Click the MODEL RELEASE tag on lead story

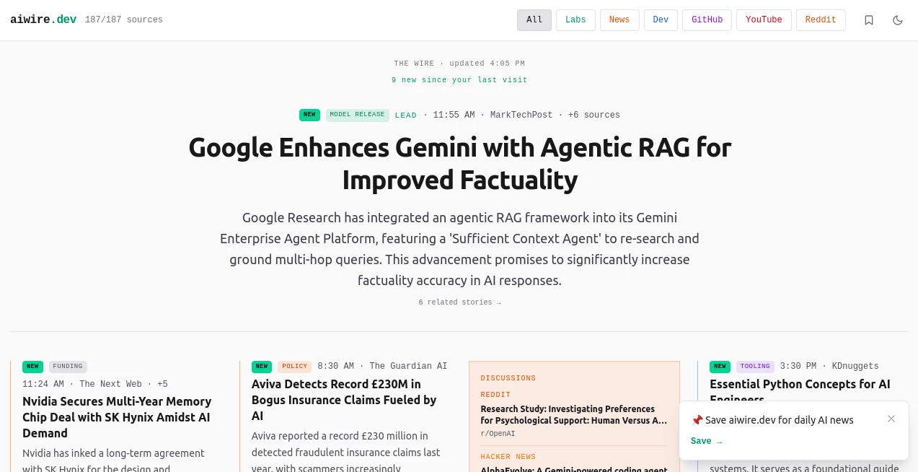[x=357, y=115]
